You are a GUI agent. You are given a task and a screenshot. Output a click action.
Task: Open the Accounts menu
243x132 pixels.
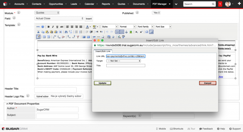pos(19,4)
